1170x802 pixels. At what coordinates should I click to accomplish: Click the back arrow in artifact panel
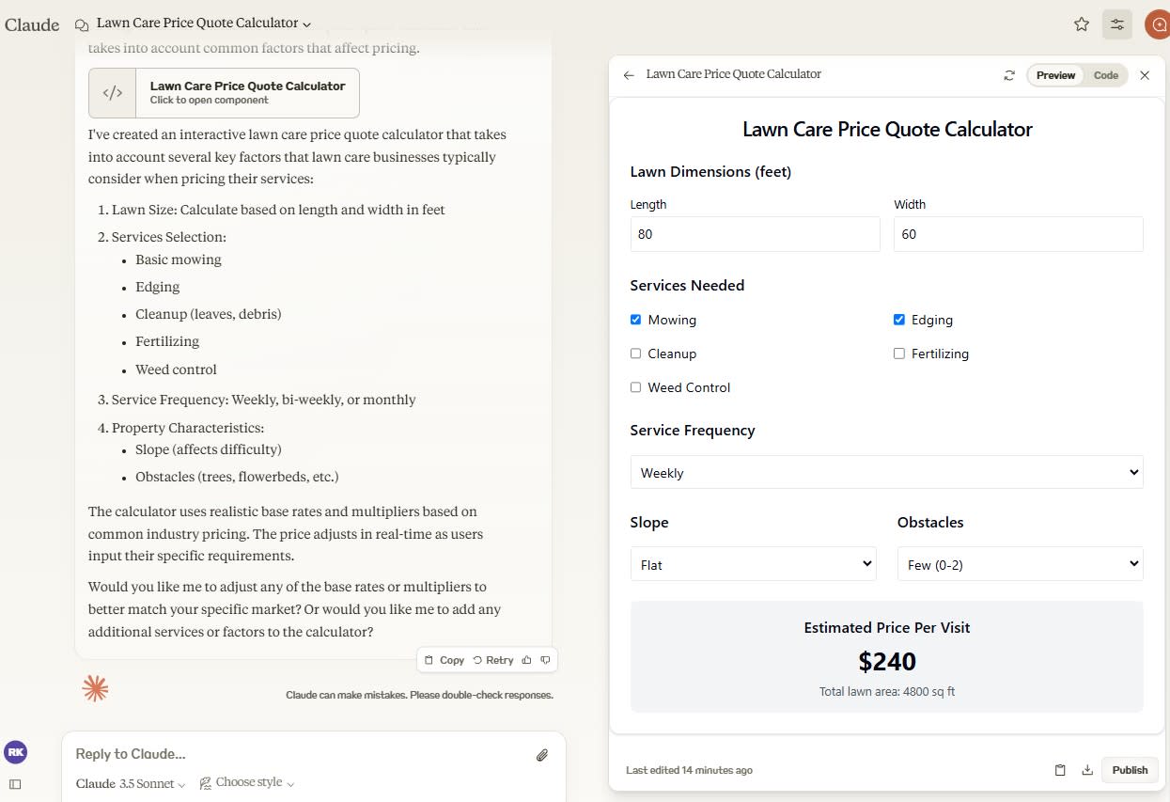click(629, 75)
